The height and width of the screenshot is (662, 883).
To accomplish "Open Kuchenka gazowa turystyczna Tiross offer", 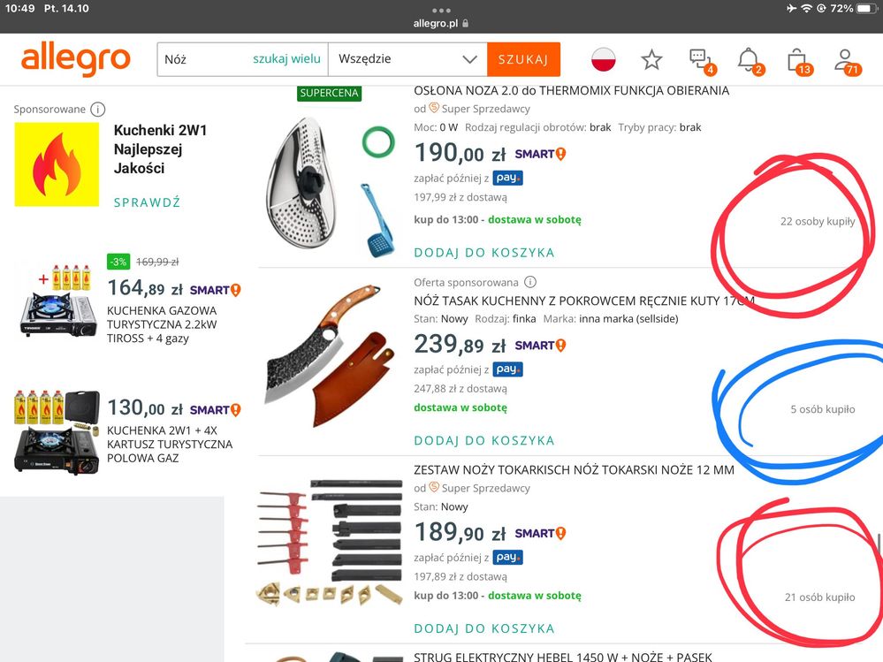I will [162, 324].
